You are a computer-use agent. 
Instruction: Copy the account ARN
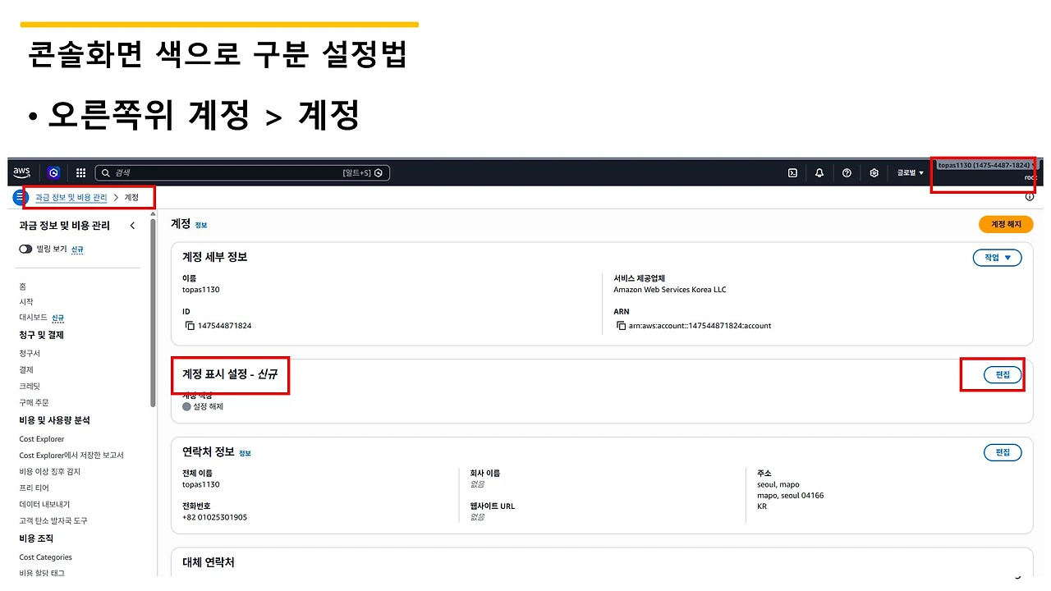622,325
